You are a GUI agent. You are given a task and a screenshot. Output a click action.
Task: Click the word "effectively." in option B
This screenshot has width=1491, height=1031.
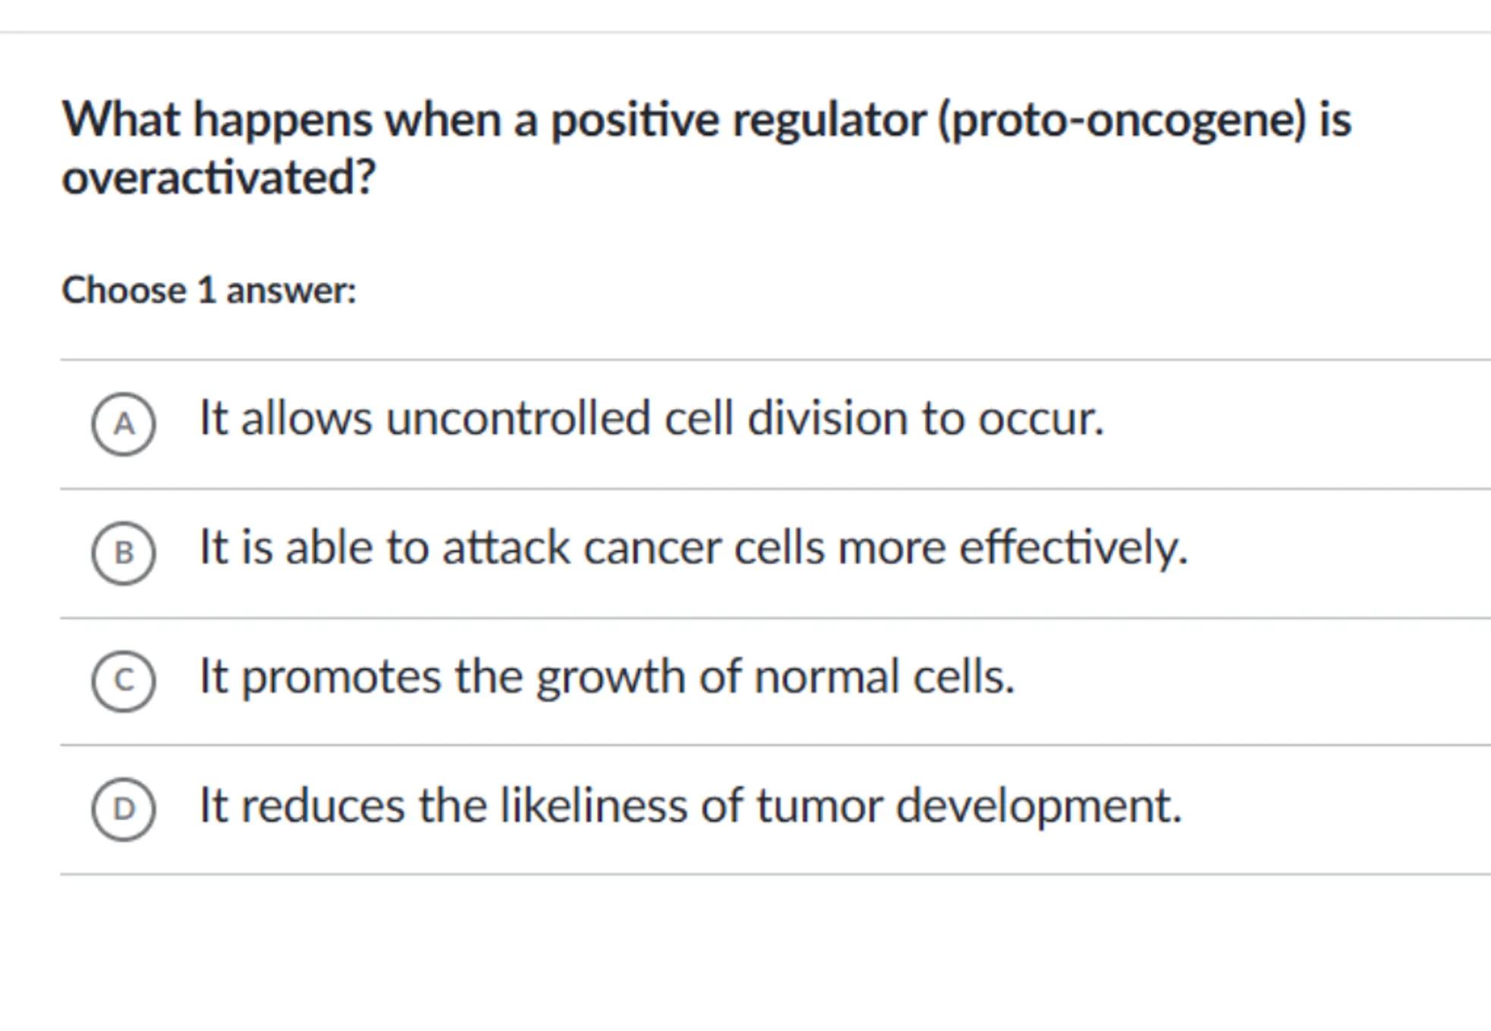[x=1073, y=547]
